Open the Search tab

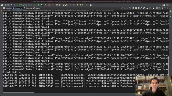[37, 8]
